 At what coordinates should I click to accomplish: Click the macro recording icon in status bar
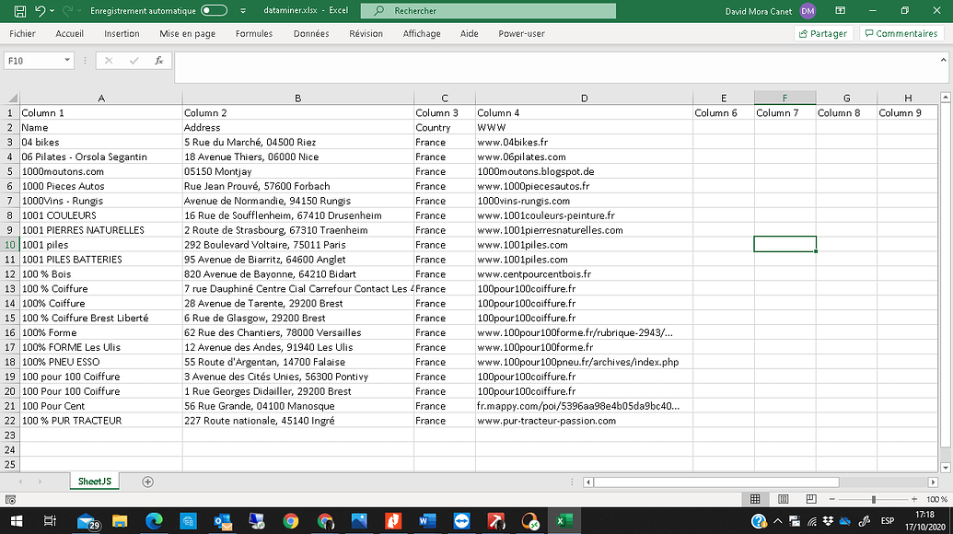[10, 500]
